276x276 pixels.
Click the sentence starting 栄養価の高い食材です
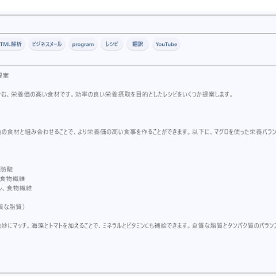click(x=116, y=94)
